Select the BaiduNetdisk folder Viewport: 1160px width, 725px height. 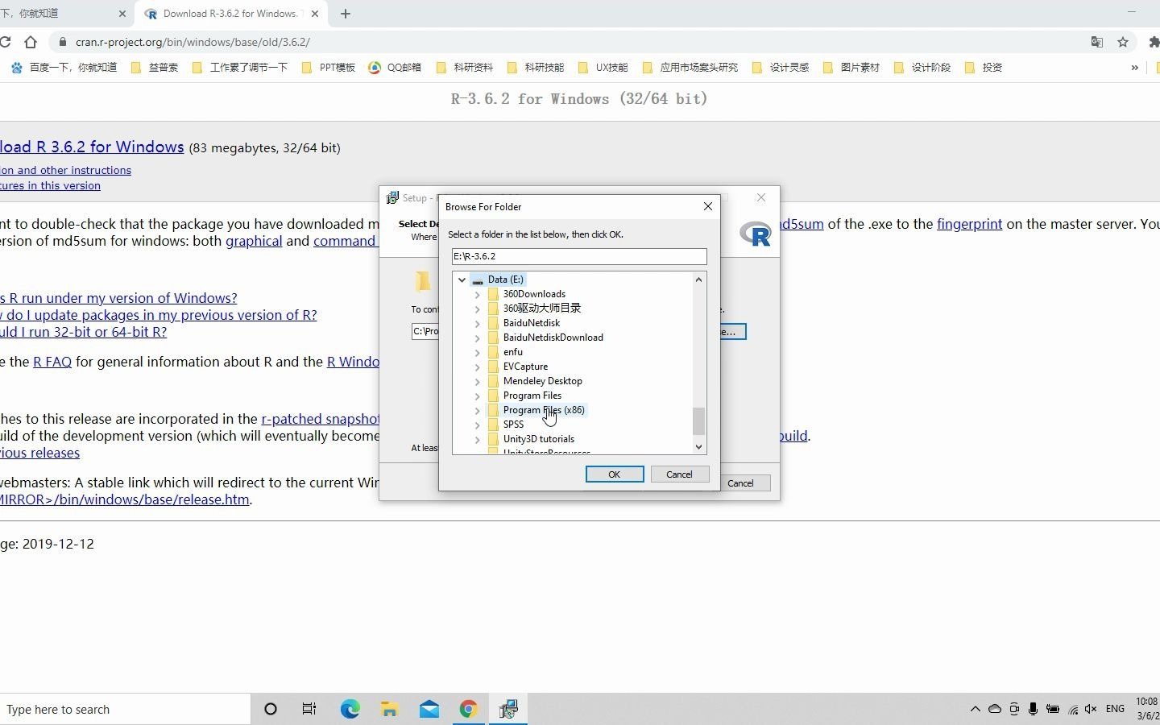[531, 323]
